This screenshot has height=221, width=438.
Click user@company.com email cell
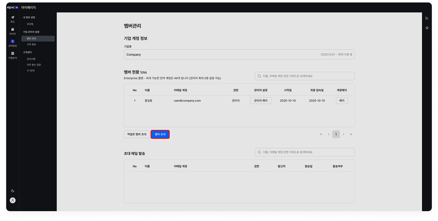(187, 101)
